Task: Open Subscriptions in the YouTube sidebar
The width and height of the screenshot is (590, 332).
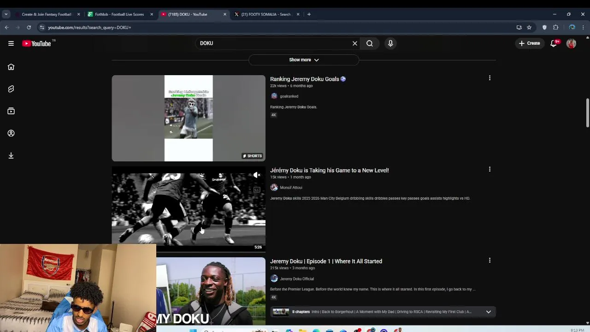Action: [x=11, y=111]
